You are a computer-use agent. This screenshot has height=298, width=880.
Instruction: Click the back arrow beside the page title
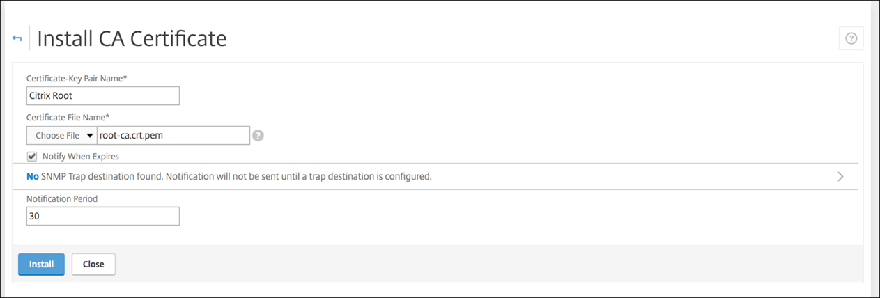17,38
